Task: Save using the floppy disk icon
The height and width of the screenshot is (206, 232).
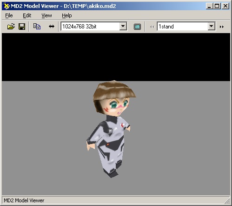Action: click(22, 27)
